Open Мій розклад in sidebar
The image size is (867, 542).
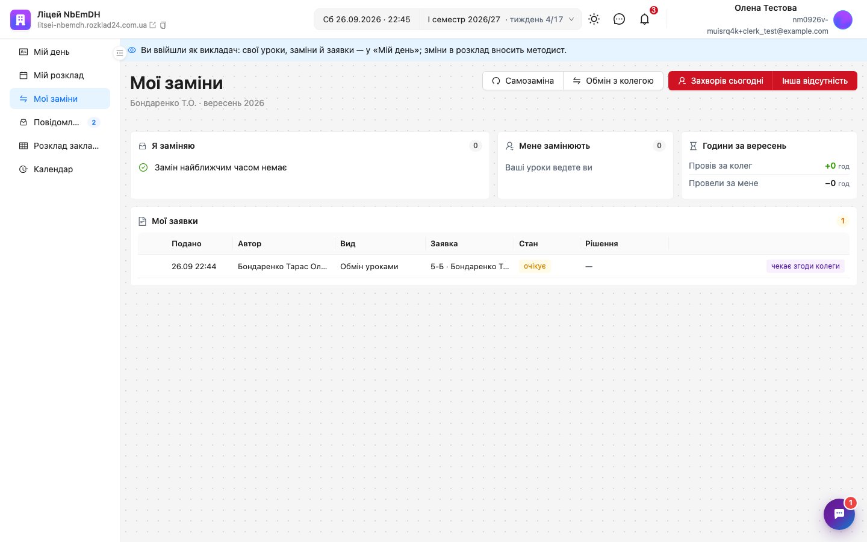click(60, 75)
